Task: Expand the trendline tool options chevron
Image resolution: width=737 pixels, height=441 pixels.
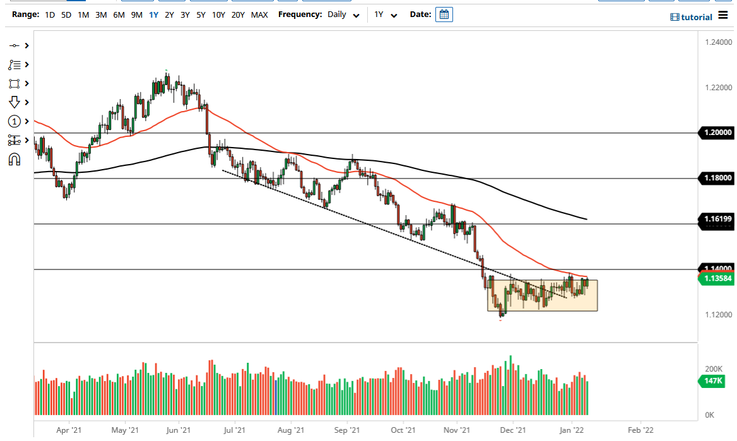Action: 25,45
